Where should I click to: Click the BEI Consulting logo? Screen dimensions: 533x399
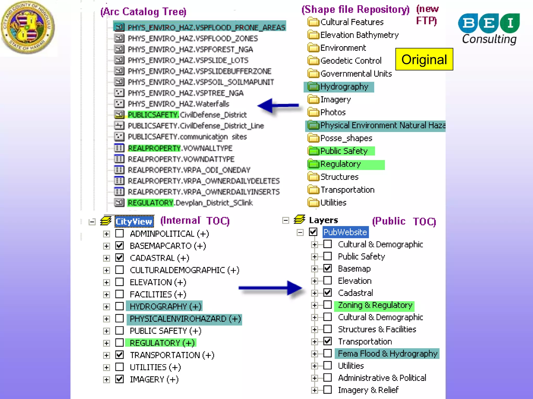tap(489, 29)
